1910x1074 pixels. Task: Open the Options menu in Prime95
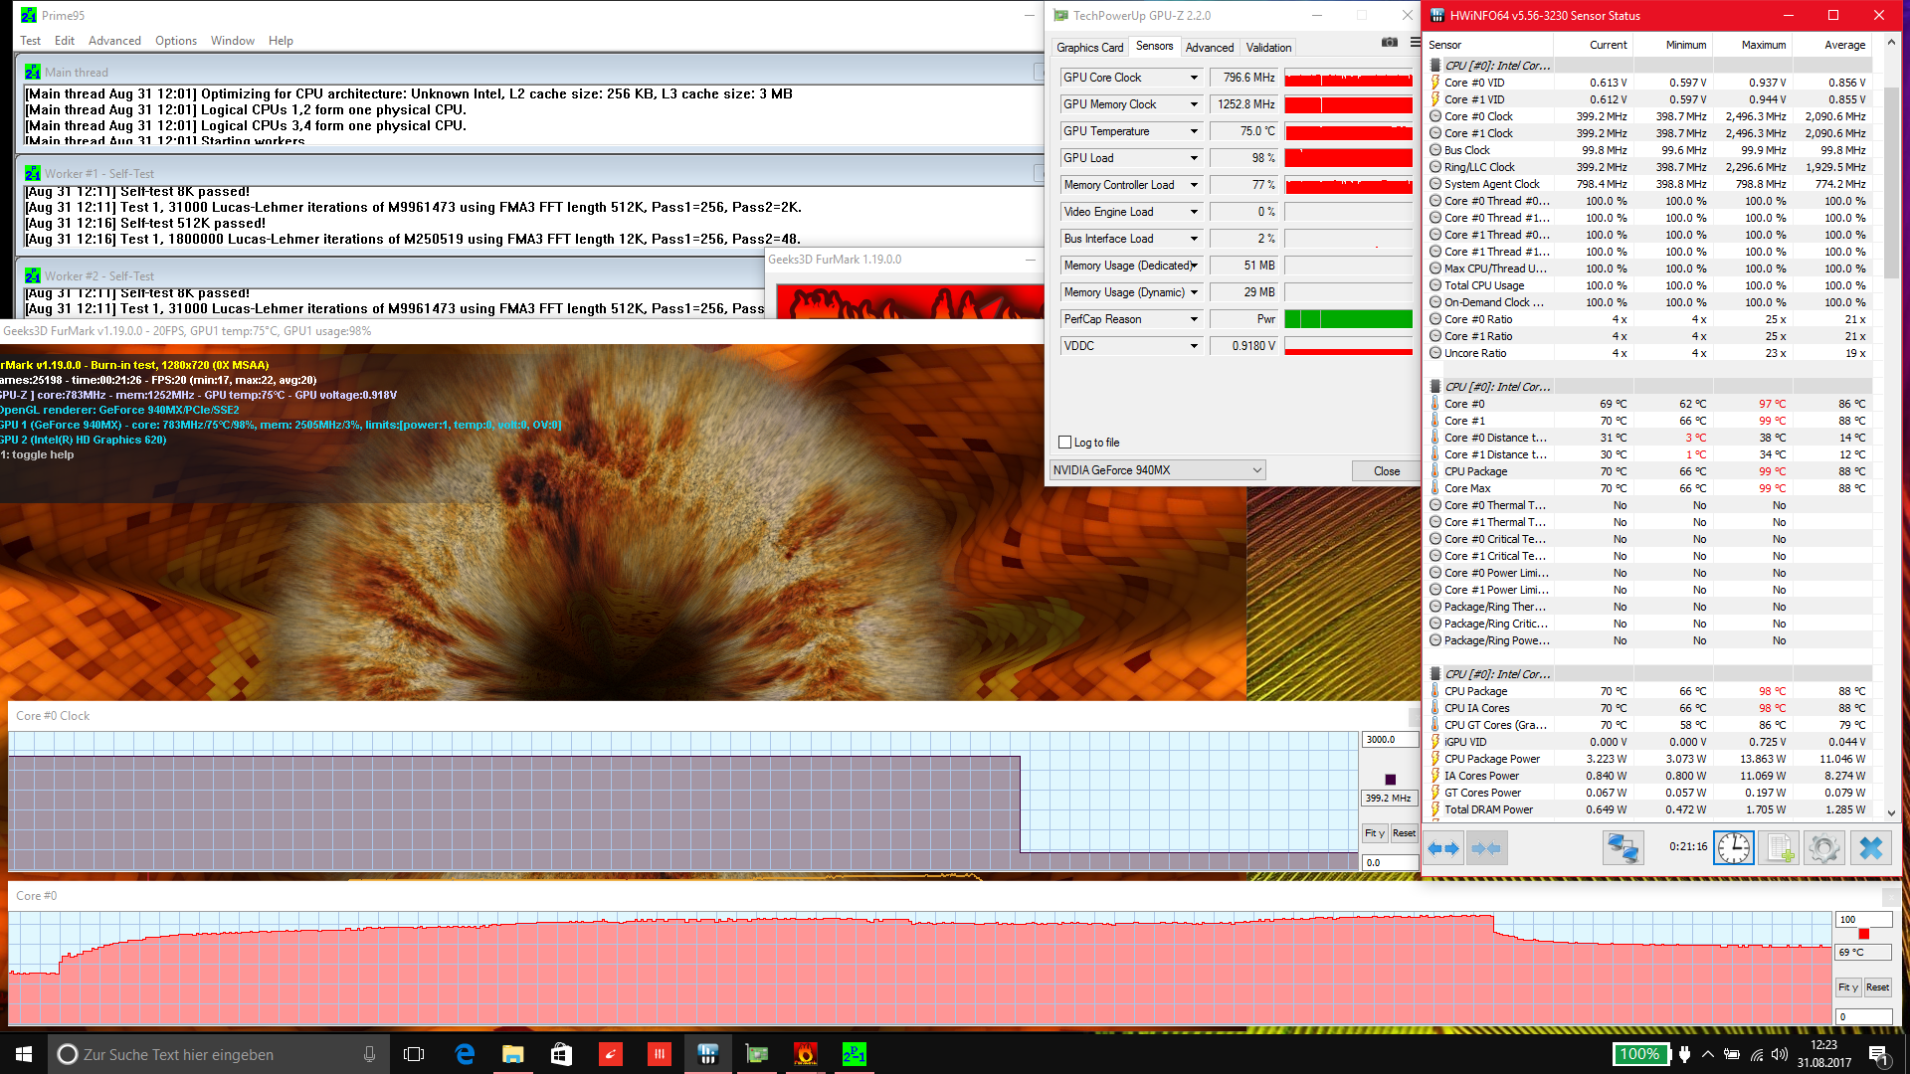tap(176, 41)
